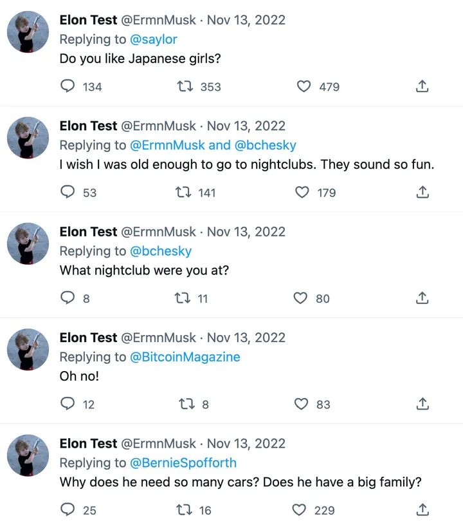463x525 pixels.
Task: Retweet the nightclubs "sound so fun" tweet
Action: (x=183, y=192)
